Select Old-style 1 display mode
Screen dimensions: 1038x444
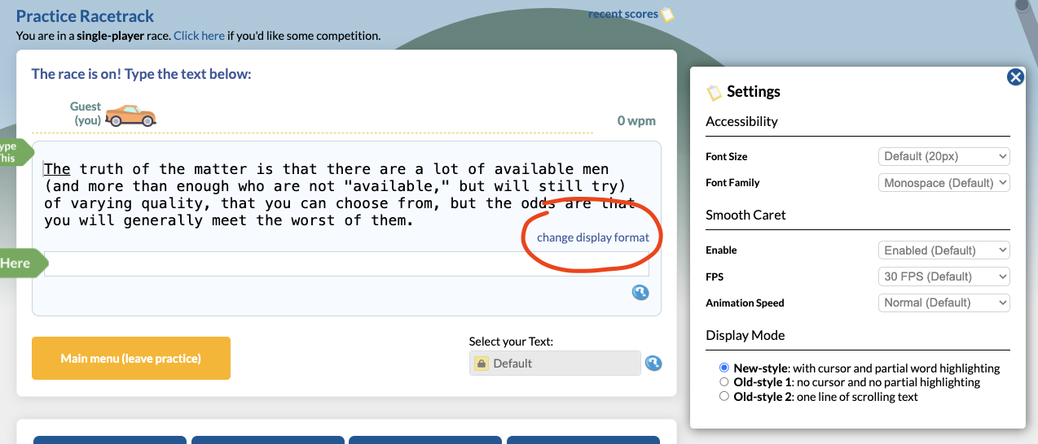(724, 382)
